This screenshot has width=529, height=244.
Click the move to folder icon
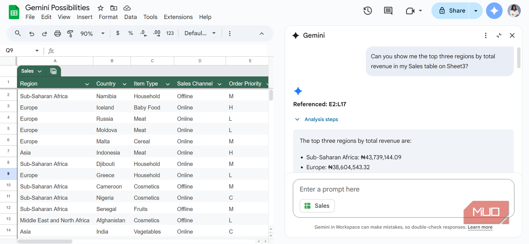[113, 8]
